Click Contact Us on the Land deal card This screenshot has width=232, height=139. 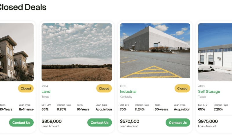click(x=99, y=122)
